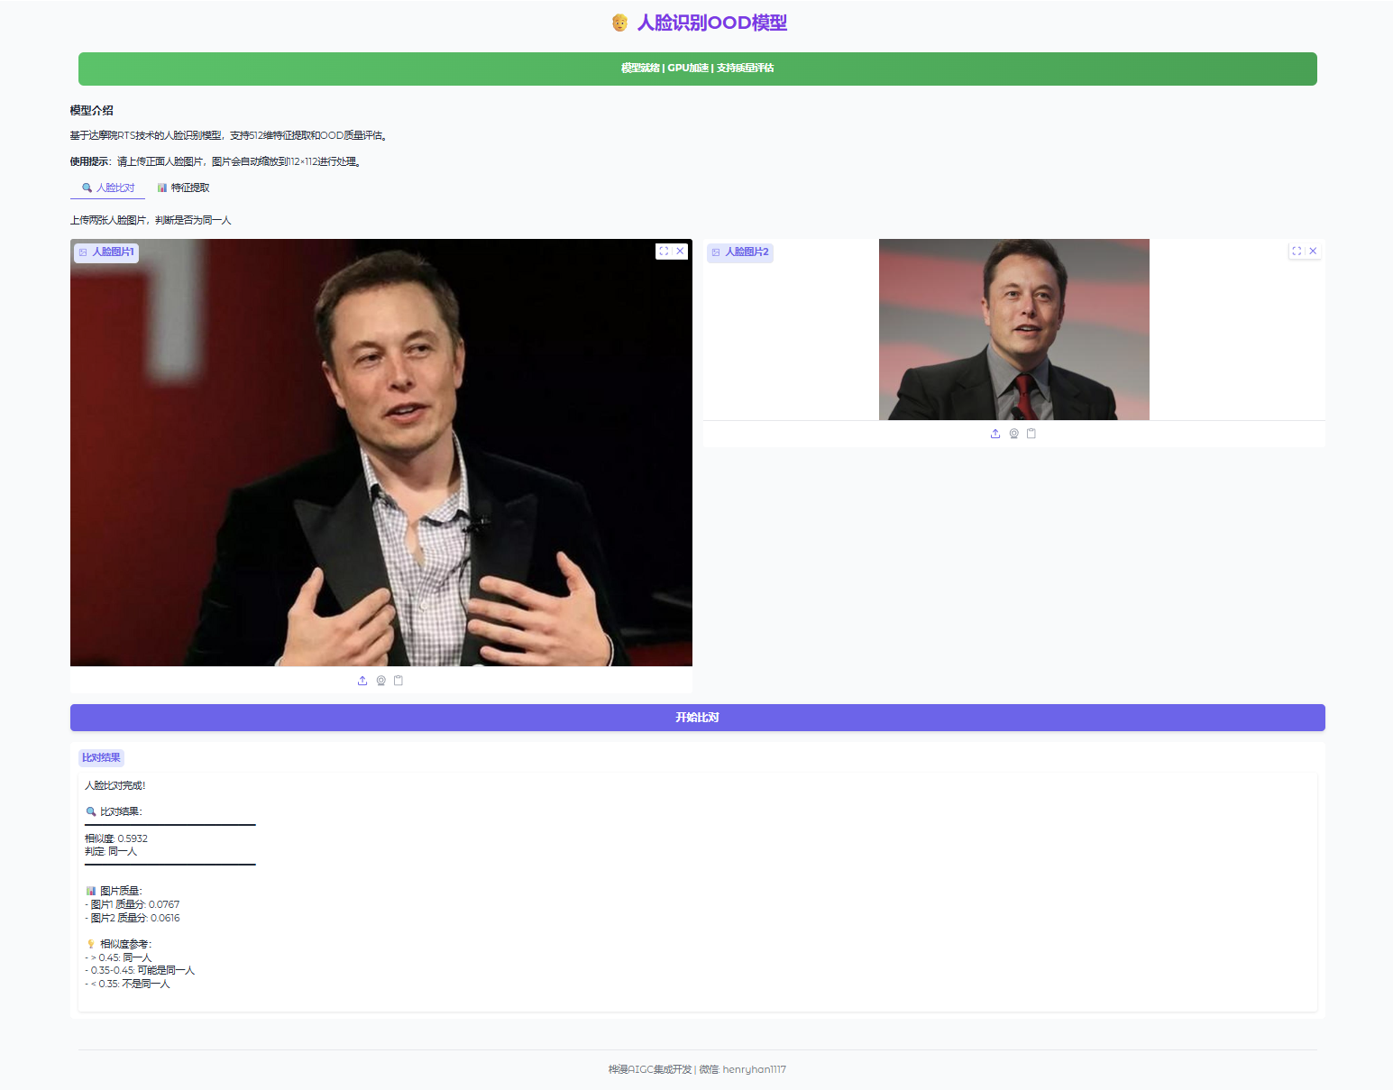The width and height of the screenshot is (1393, 1090).
Task: Click upload icon below 人脸图片2
Action: point(995,434)
